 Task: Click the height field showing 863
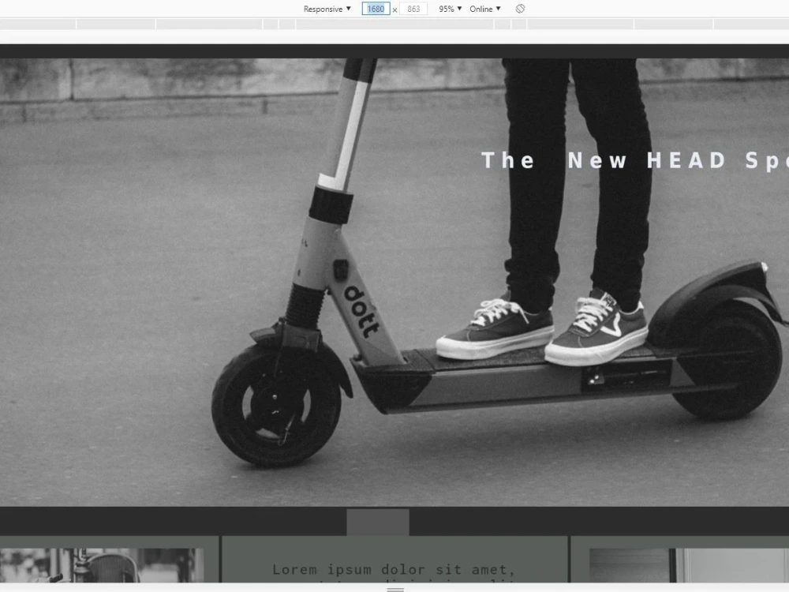point(413,9)
